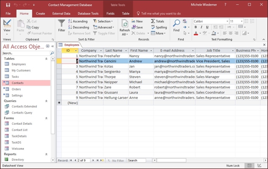Click the horizontal scrollbar of the datasheet
The image size is (268, 169).
tap(172, 160)
